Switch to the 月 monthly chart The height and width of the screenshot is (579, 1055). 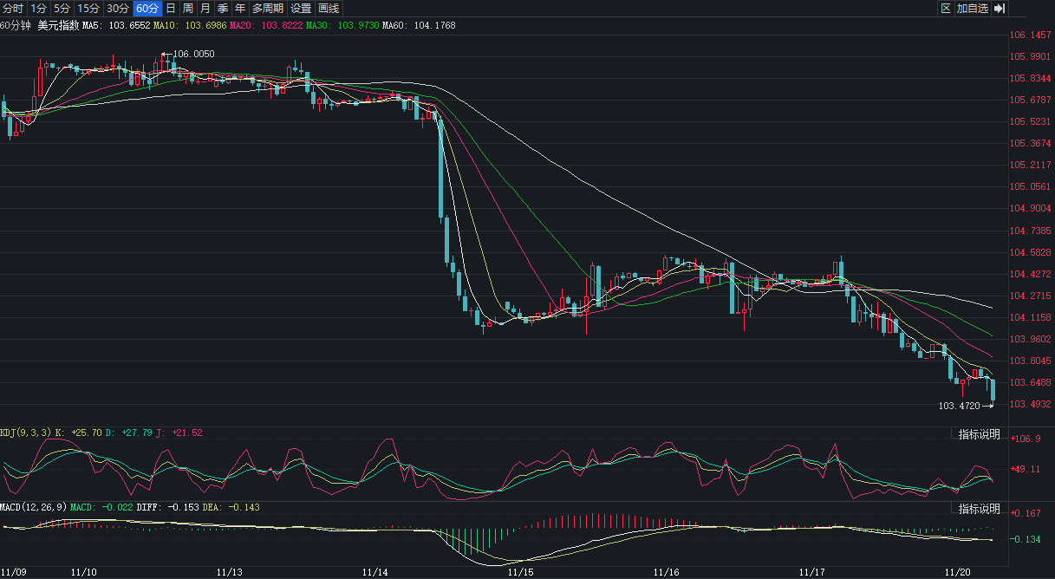pos(205,9)
